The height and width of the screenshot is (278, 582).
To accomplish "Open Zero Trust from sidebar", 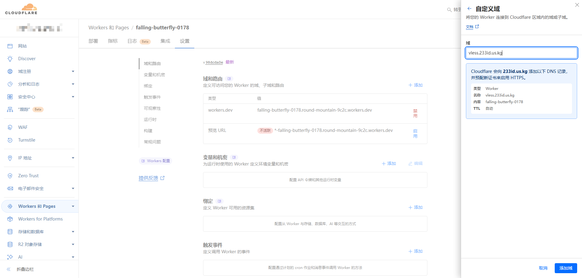I will pos(28,176).
